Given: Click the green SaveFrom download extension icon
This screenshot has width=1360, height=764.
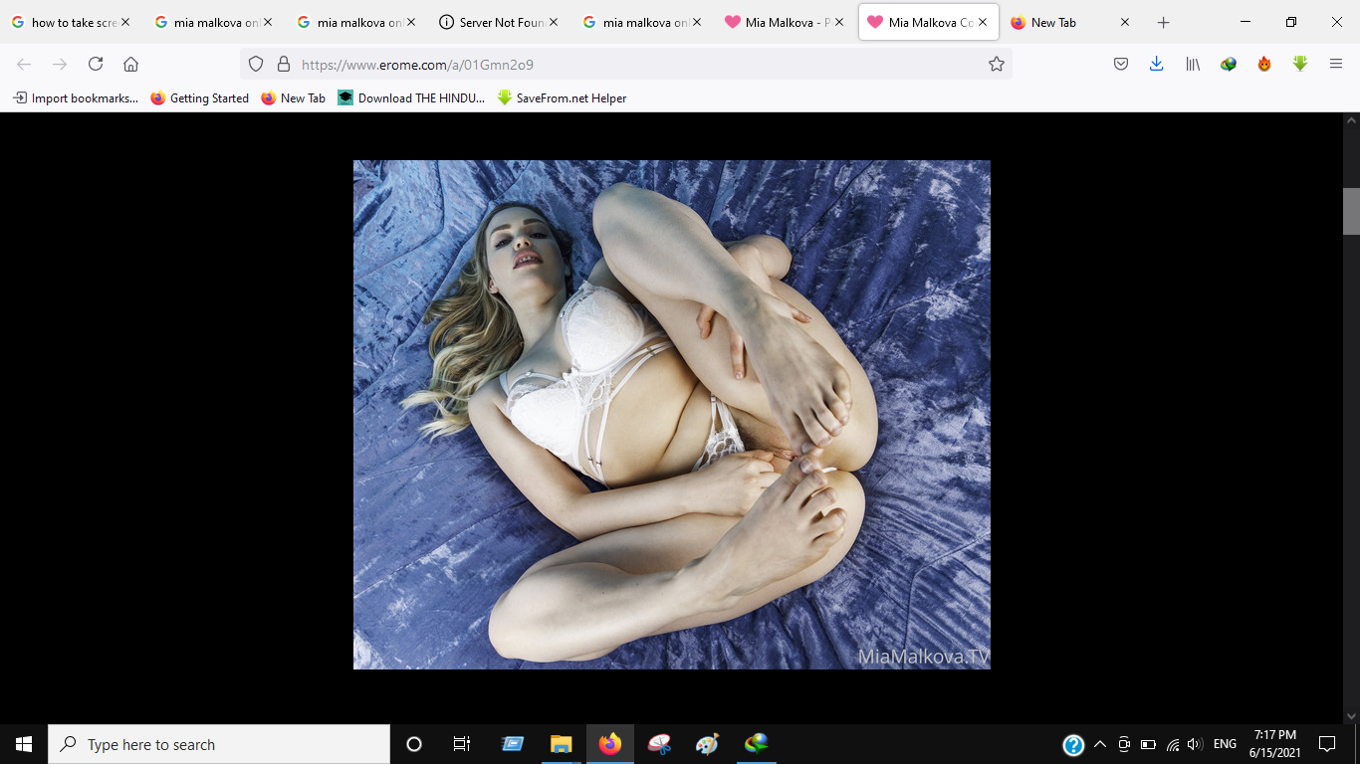Looking at the screenshot, I should tap(1299, 64).
